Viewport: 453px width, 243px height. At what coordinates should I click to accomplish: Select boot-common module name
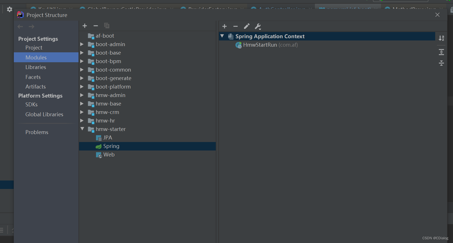pyautogui.click(x=113, y=70)
